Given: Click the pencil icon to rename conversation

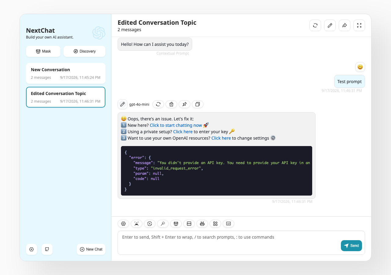Looking at the screenshot, I should [x=330, y=25].
